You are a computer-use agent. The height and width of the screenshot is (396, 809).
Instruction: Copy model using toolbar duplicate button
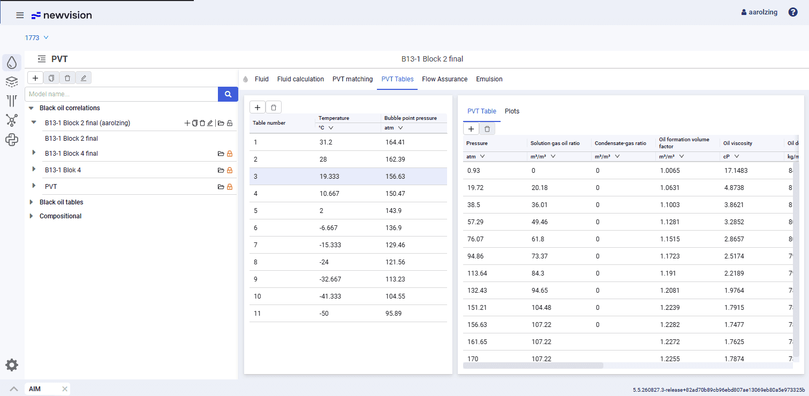click(51, 78)
